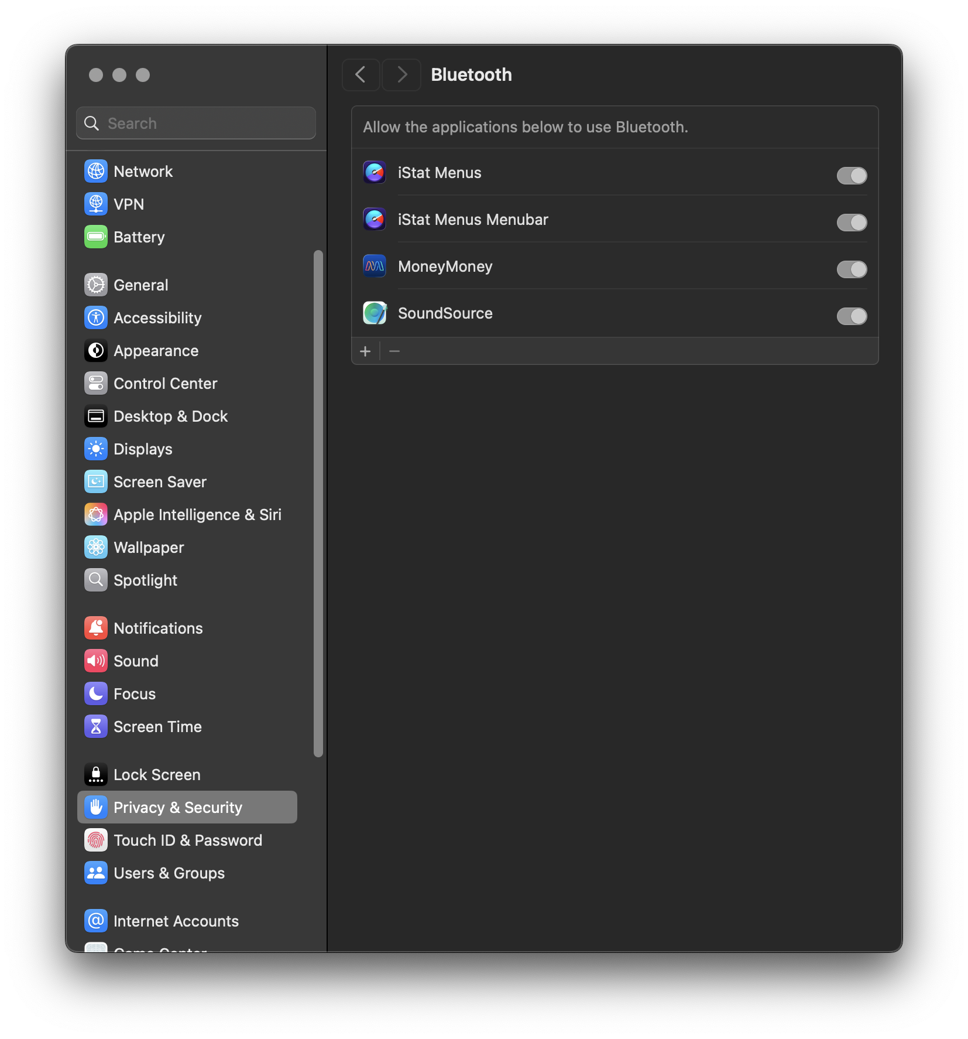Open Internet Accounts settings

pos(187,921)
